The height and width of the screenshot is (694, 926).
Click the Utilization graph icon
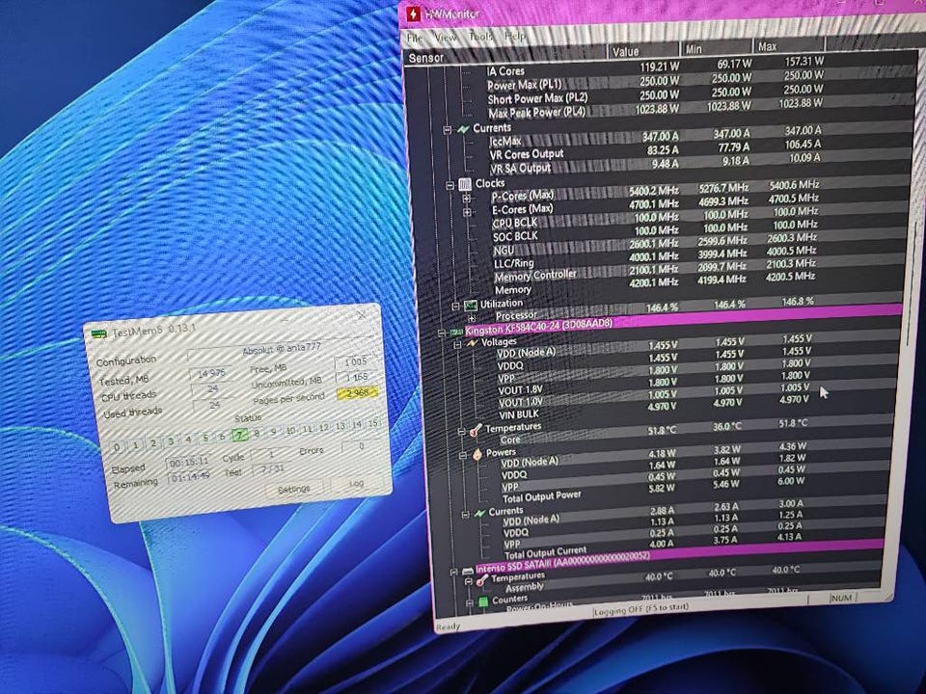(x=470, y=306)
